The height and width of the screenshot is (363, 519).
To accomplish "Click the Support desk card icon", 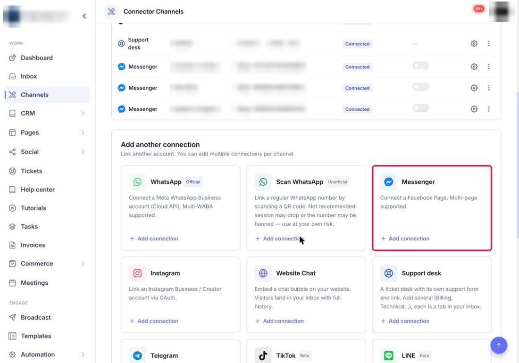I will click(389, 273).
